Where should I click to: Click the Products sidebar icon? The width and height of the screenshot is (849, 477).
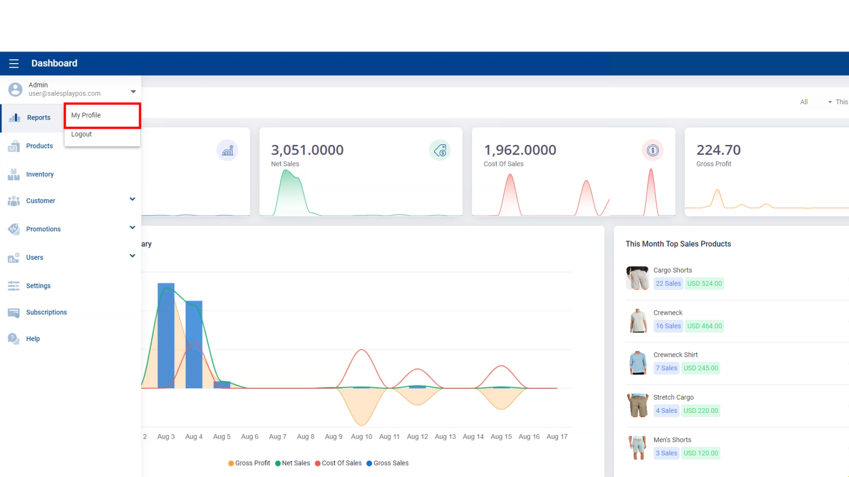click(x=14, y=146)
